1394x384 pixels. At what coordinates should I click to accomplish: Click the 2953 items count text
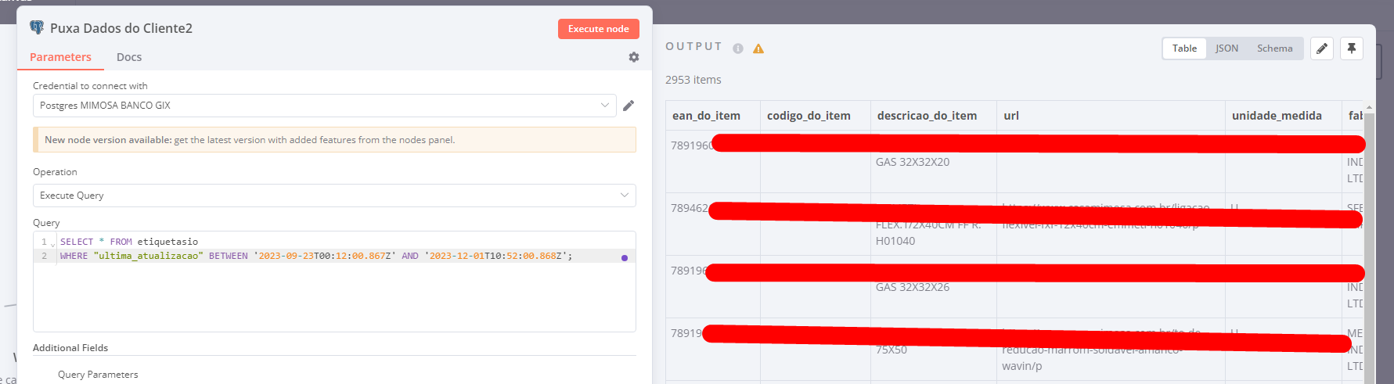[693, 80]
